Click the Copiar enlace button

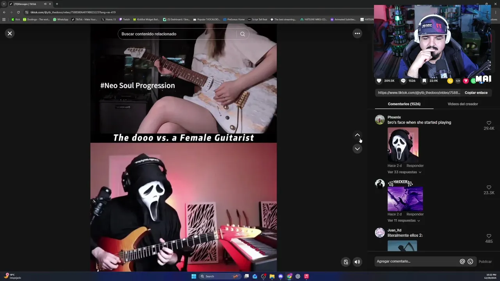tap(476, 93)
